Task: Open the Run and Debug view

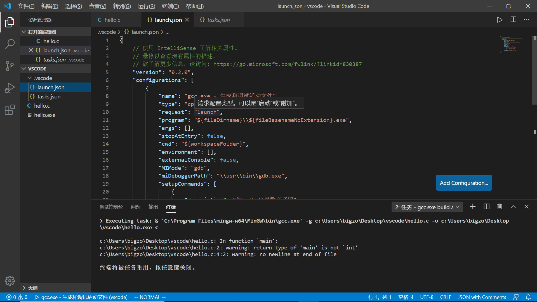Action: click(x=10, y=88)
